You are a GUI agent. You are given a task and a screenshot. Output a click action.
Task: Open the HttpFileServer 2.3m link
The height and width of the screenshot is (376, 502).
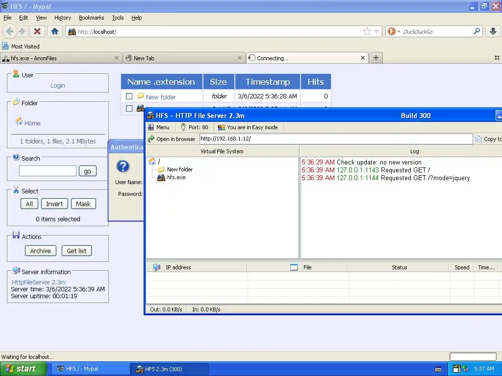(x=38, y=282)
